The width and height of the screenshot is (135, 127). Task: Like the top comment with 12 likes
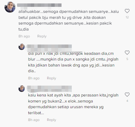coord(127,11)
